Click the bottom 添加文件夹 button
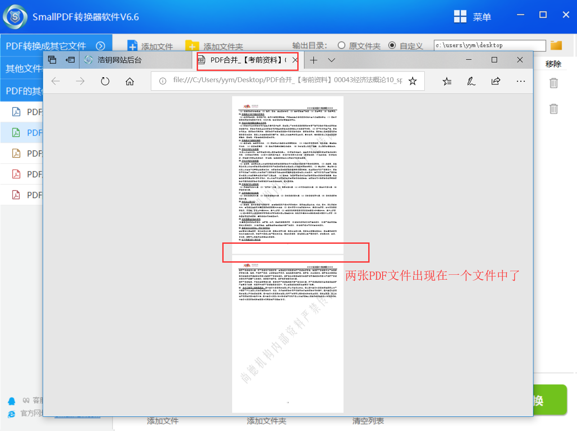The height and width of the screenshot is (431, 577). [x=266, y=421]
